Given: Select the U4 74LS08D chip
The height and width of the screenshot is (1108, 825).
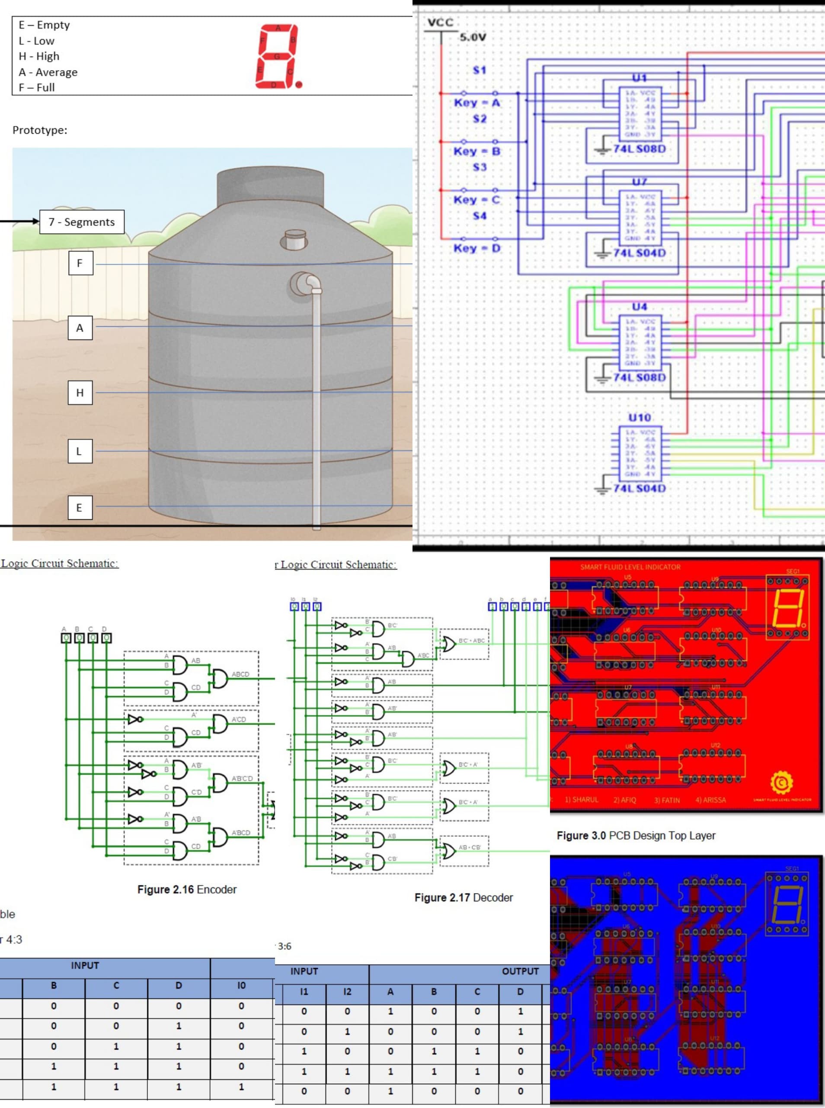Looking at the screenshot, I should pyautogui.click(x=640, y=342).
